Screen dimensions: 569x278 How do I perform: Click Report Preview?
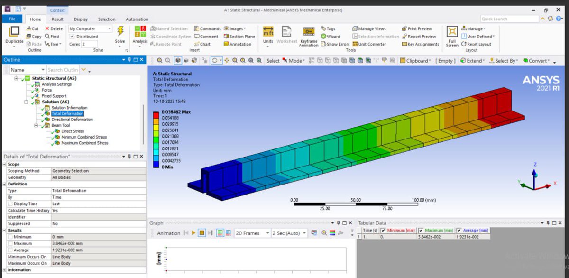pos(419,37)
